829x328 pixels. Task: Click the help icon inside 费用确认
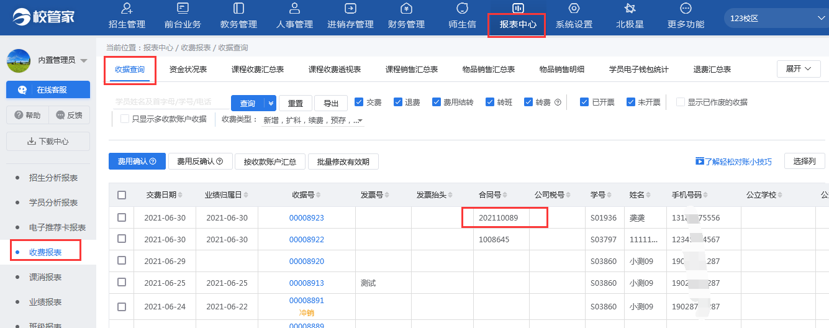click(153, 162)
